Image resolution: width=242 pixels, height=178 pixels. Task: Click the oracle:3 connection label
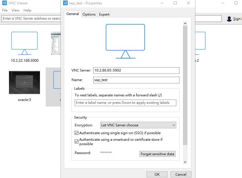pos(24,100)
